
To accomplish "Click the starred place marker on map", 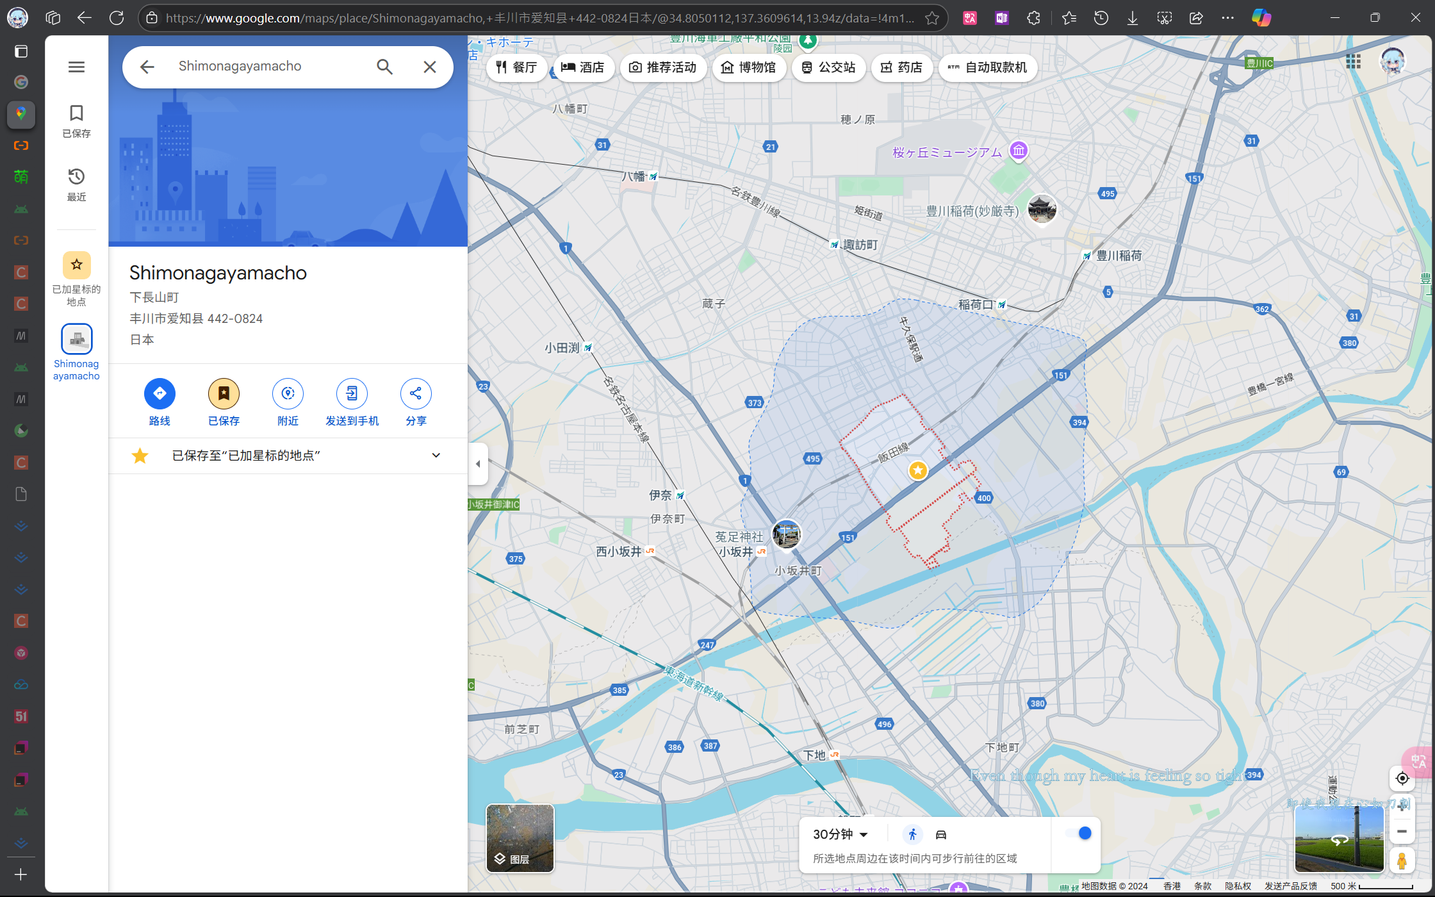I will click(x=918, y=470).
